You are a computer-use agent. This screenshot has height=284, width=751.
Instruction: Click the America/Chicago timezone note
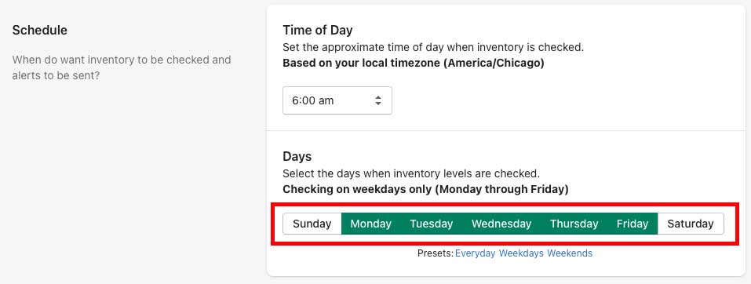coord(414,64)
